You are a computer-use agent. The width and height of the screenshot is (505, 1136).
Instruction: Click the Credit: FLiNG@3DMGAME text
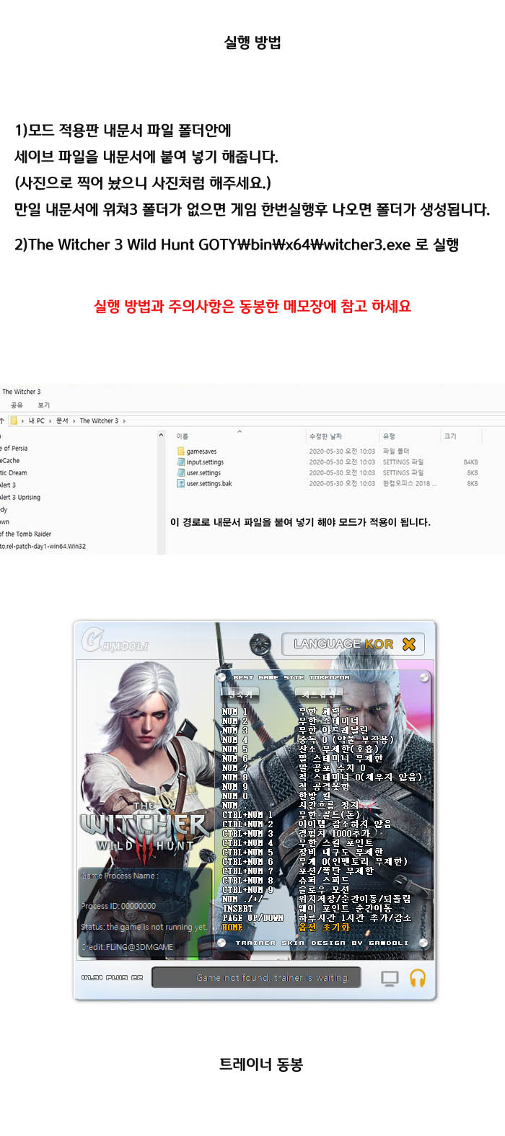pos(127,947)
